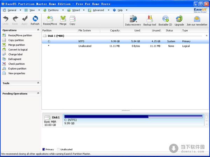The width and height of the screenshot is (210, 157).
Task: Click the Undo toolbar icon
Action: pos(6,20)
